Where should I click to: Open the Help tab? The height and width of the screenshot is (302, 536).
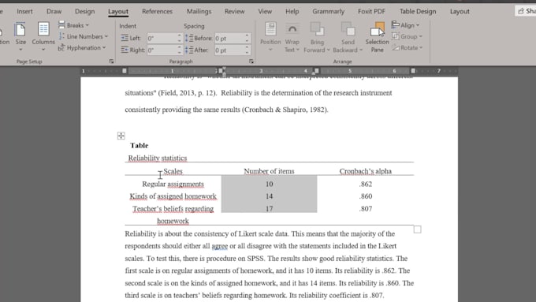coord(292,11)
